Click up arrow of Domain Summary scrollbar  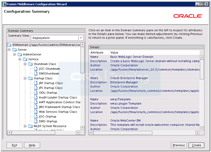tap(83, 45)
